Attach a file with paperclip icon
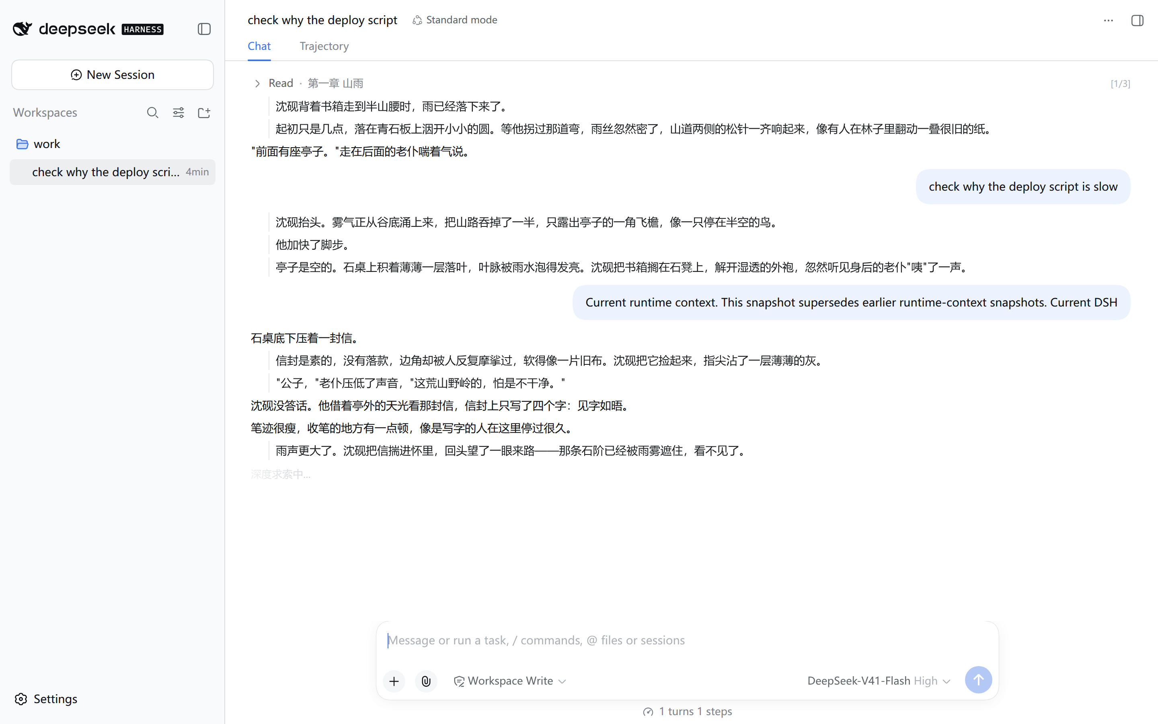This screenshot has height=724, width=1158. tap(426, 681)
